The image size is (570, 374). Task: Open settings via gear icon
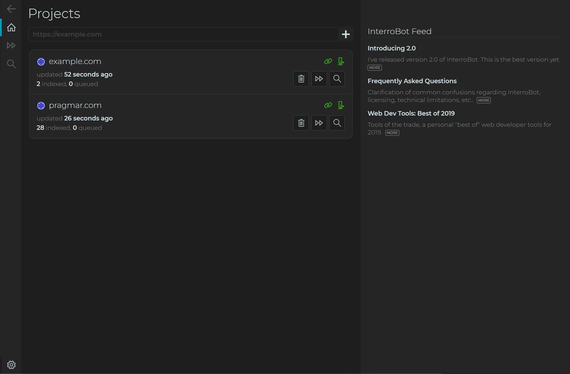(11, 365)
